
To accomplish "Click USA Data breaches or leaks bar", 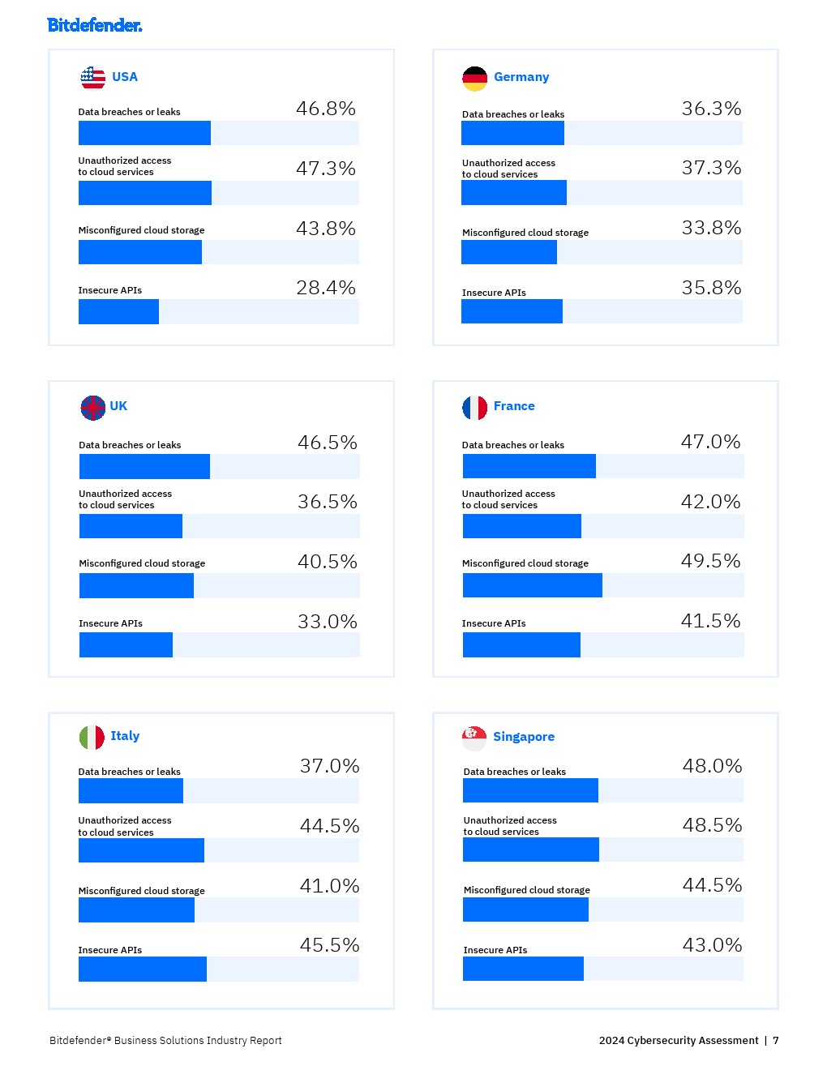I will pos(144,133).
